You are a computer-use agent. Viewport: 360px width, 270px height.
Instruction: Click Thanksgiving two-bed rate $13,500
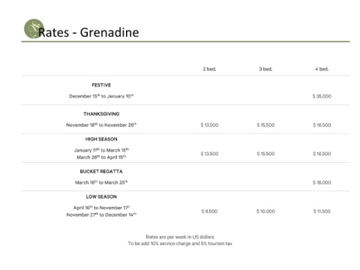[209, 125]
